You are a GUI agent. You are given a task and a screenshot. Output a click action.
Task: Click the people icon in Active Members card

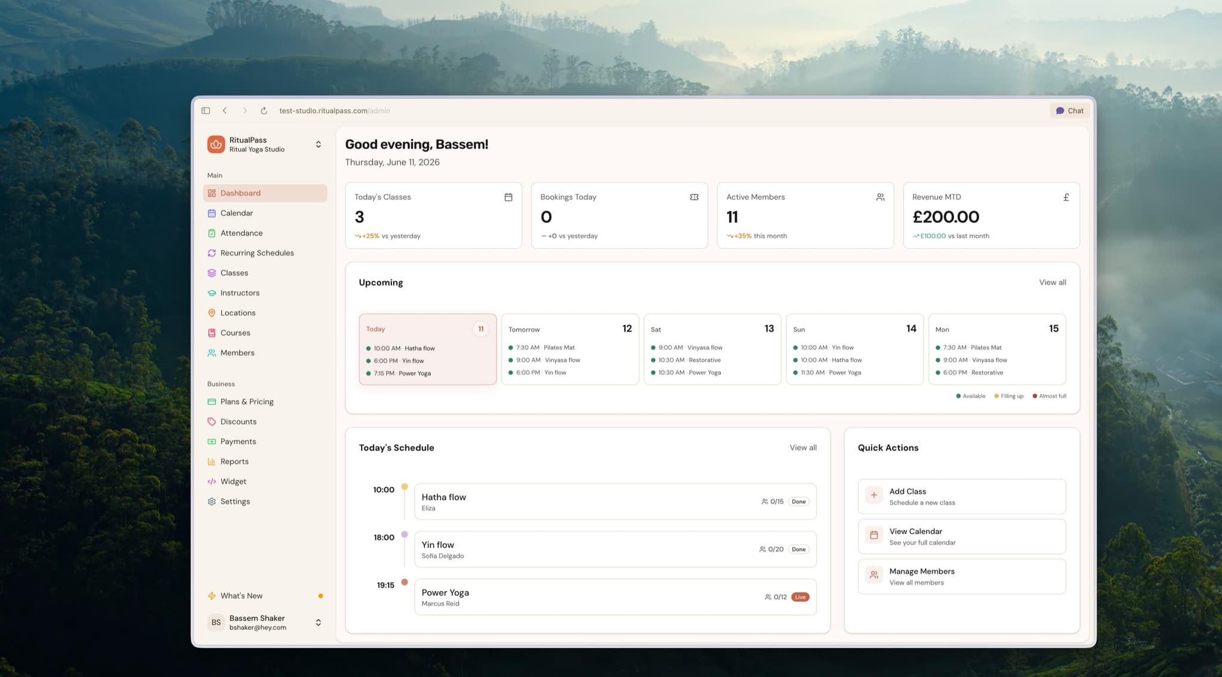pos(880,197)
